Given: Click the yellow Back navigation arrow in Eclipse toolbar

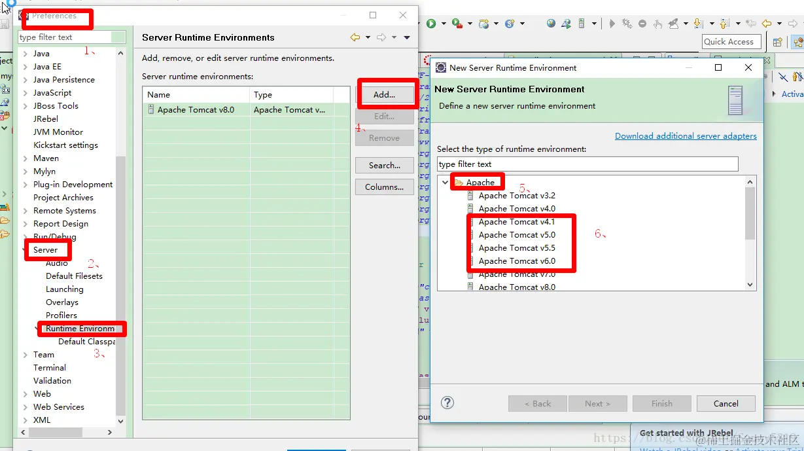Looking at the screenshot, I should [x=766, y=24].
